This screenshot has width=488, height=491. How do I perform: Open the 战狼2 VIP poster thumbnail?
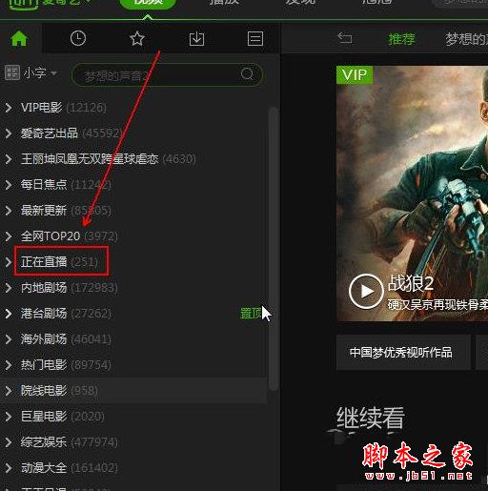[412, 194]
